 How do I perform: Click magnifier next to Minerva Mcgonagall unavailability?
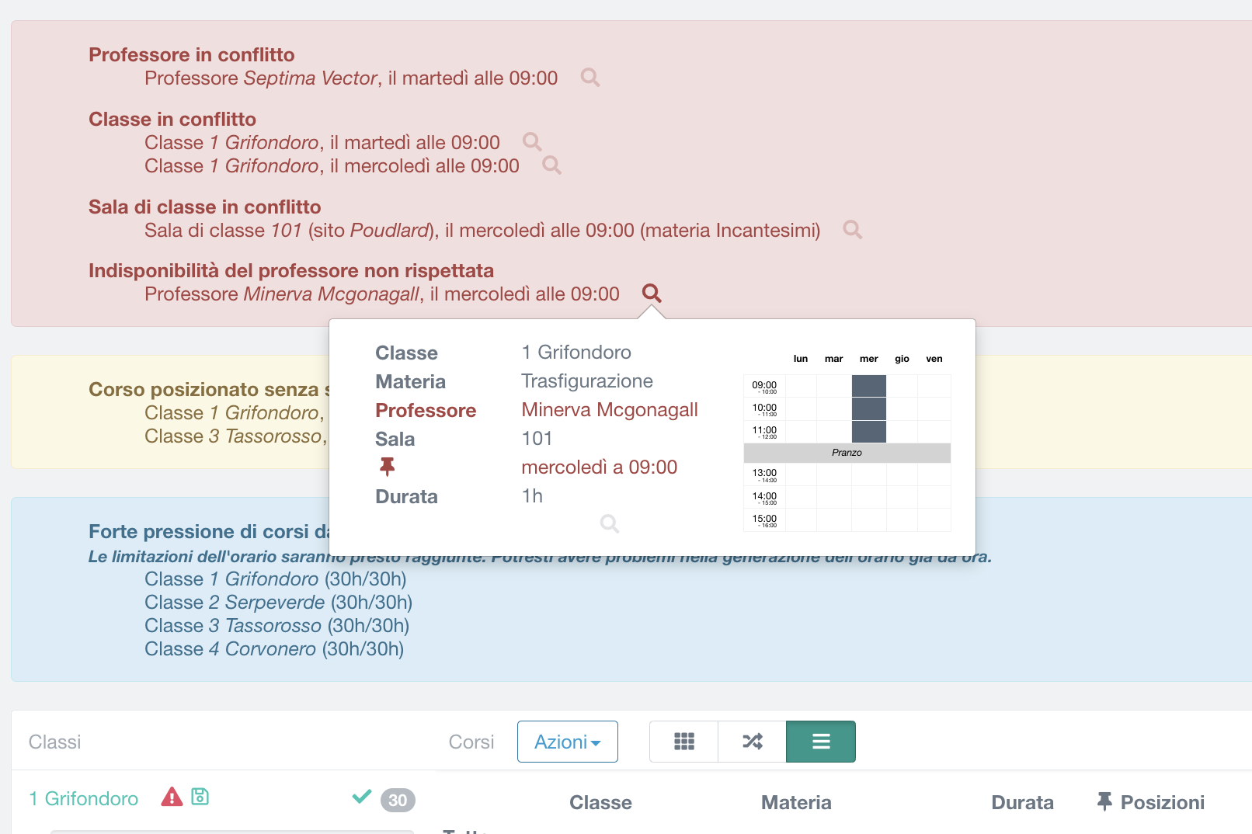[652, 294]
